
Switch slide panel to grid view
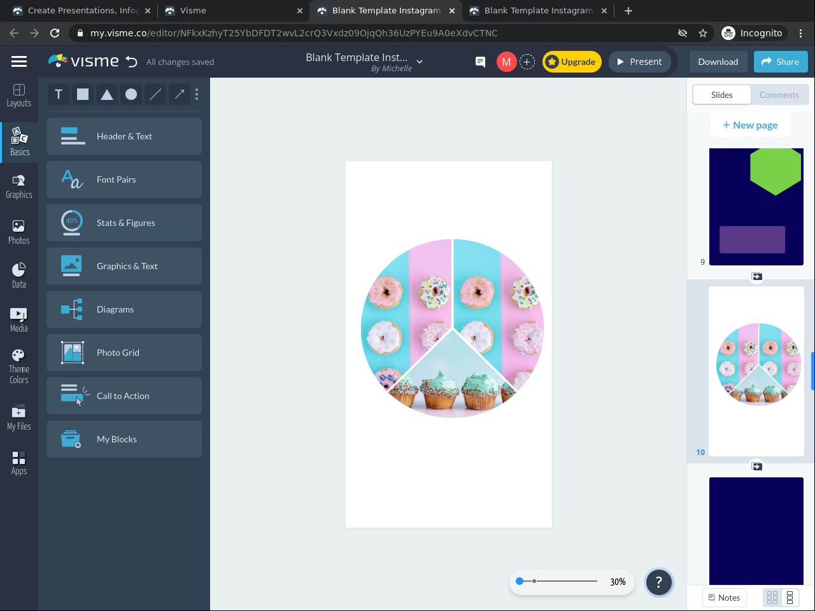click(x=772, y=598)
